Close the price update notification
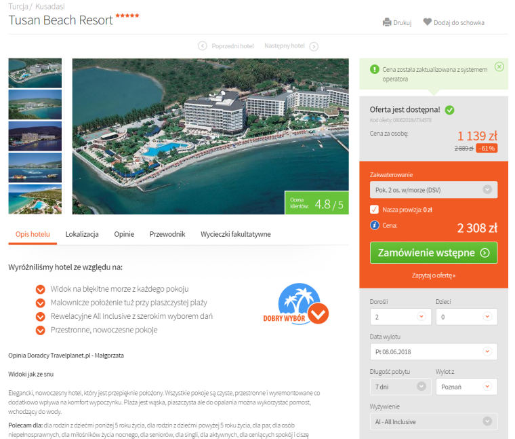515x439 pixels. point(499,66)
